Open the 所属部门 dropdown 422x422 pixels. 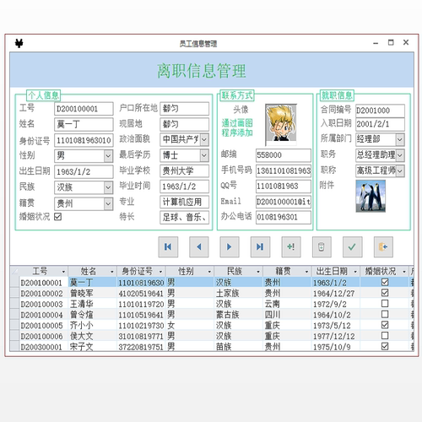[400, 139]
